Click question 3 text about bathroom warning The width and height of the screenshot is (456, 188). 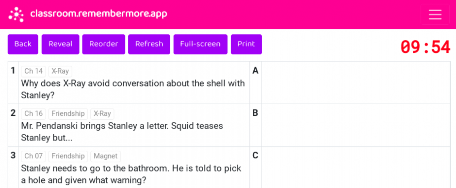[131, 174]
